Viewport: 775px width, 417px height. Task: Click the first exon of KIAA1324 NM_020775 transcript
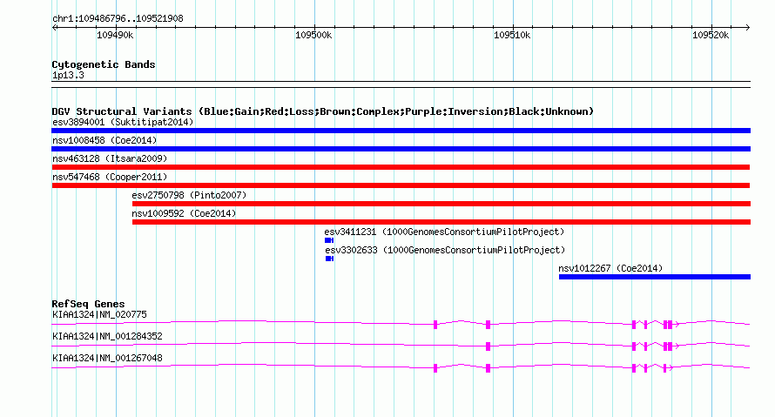pos(435,325)
